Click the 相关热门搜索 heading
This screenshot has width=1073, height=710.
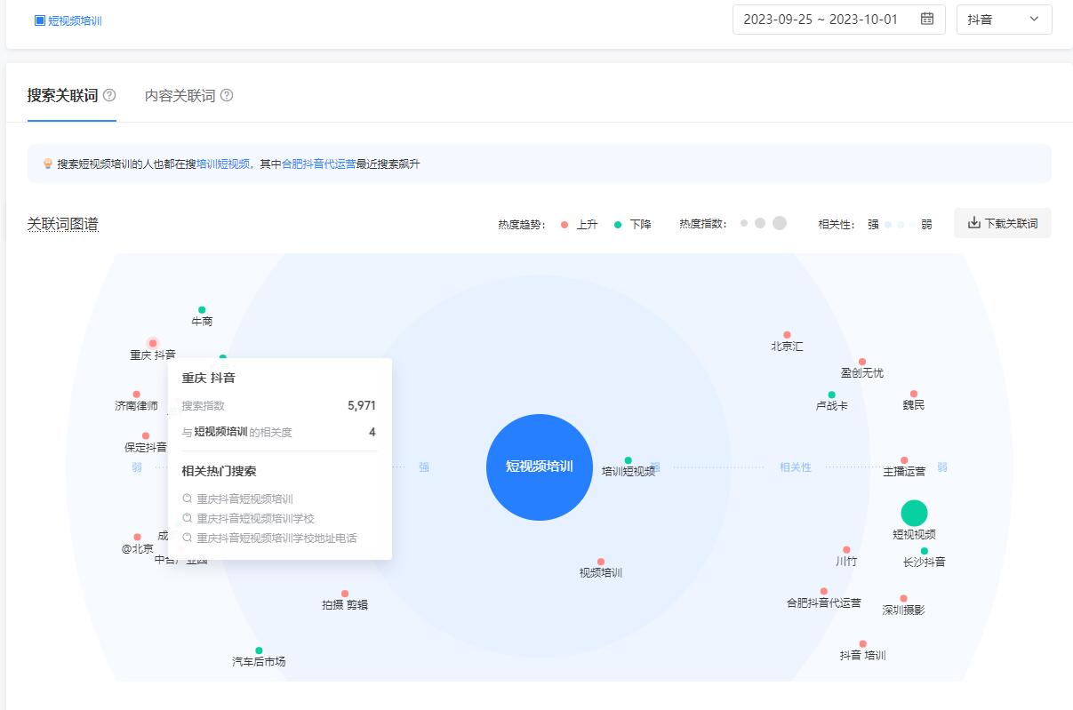pyautogui.click(x=220, y=471)
